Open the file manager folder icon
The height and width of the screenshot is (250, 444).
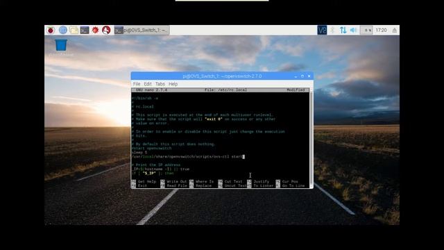point(74,30)
